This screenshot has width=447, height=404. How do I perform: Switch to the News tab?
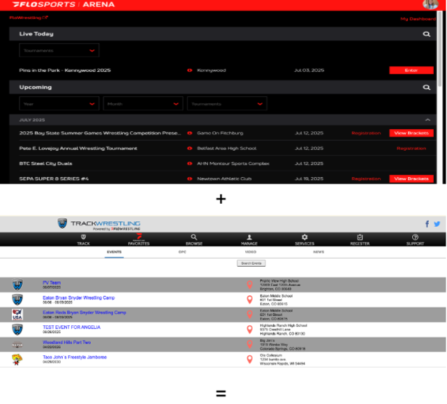click(318, 252)
